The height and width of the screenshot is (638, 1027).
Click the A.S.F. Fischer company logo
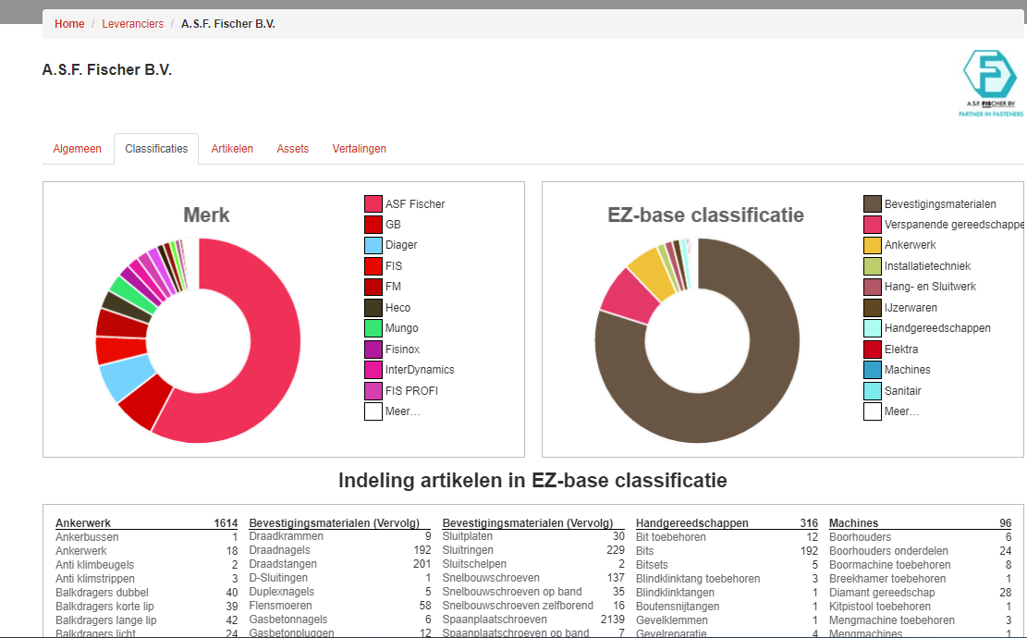click(x=990, y=82)
